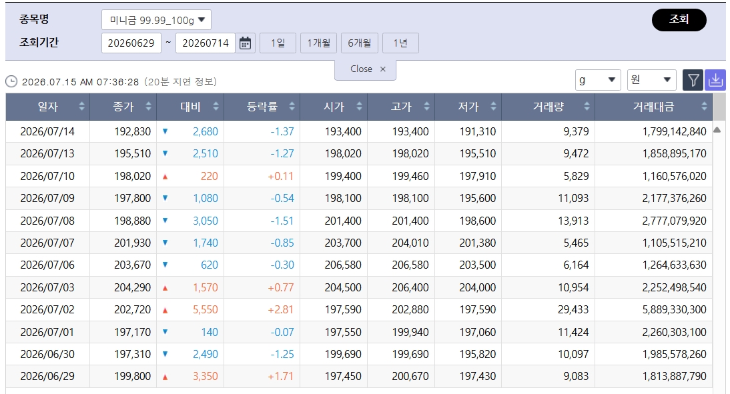Sort by the 일자 column arrows
Screen dimensions: 730x394
pyautogui.click(x=81, y=107)
